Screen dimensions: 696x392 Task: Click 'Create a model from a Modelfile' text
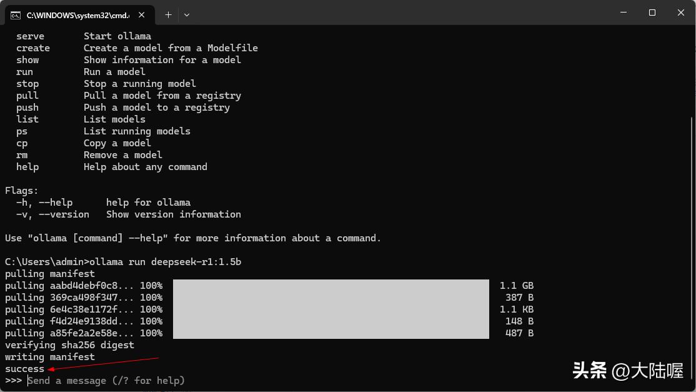pyautogui.click(x=171, y=48)
